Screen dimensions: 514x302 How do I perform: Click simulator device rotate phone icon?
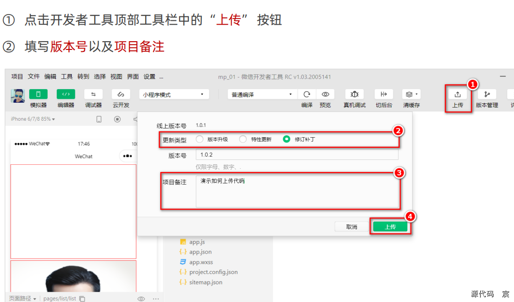(99, 119)
